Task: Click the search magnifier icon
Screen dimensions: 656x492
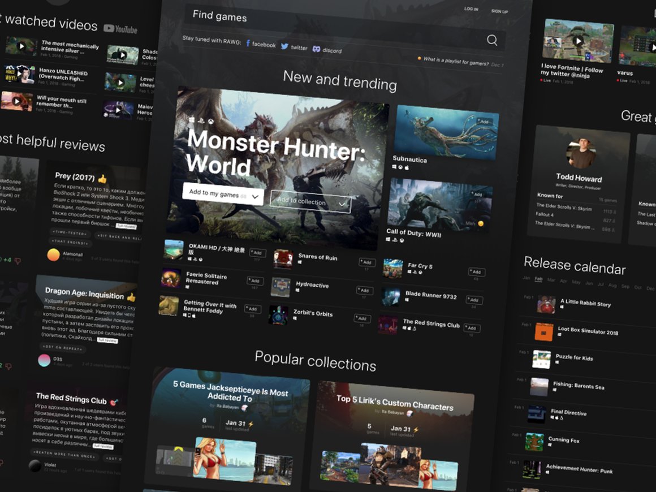Action: [x=492, y=40]
